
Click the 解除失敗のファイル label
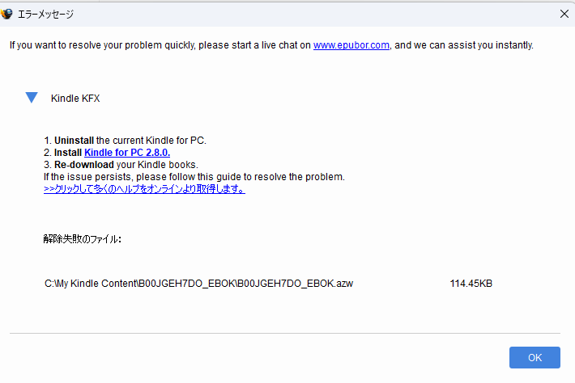point(82,239)
